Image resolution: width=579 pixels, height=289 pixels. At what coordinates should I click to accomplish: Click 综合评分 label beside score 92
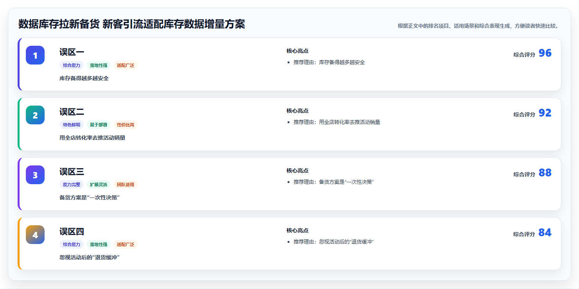click(524, 115)
